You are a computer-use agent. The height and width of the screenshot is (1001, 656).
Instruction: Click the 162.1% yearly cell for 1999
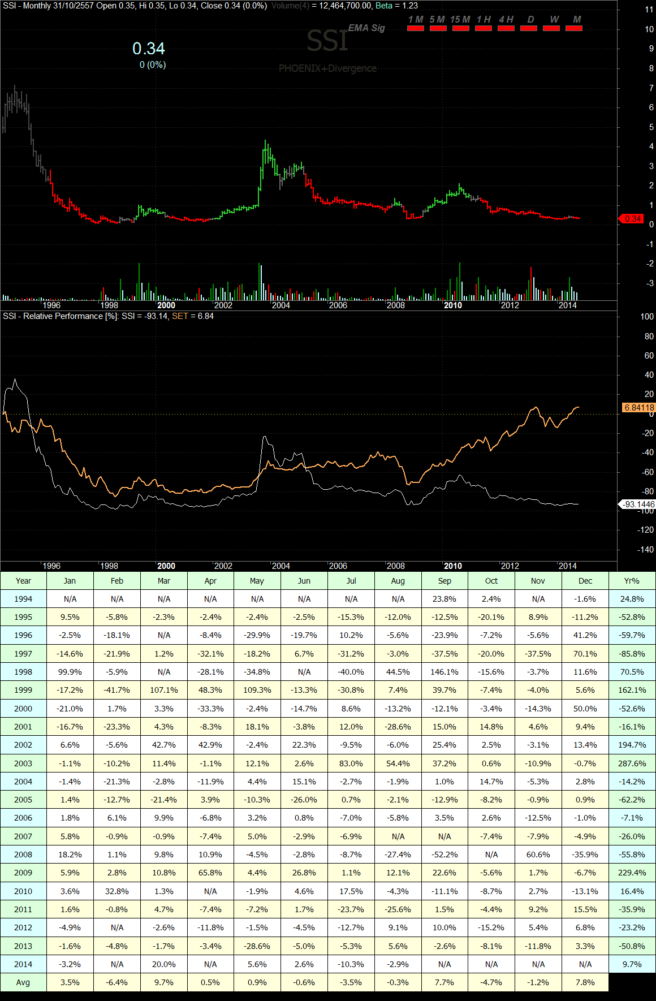632,690
